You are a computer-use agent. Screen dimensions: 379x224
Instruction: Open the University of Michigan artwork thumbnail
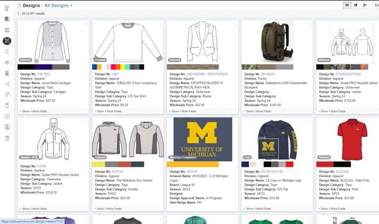tap(203, 139)
